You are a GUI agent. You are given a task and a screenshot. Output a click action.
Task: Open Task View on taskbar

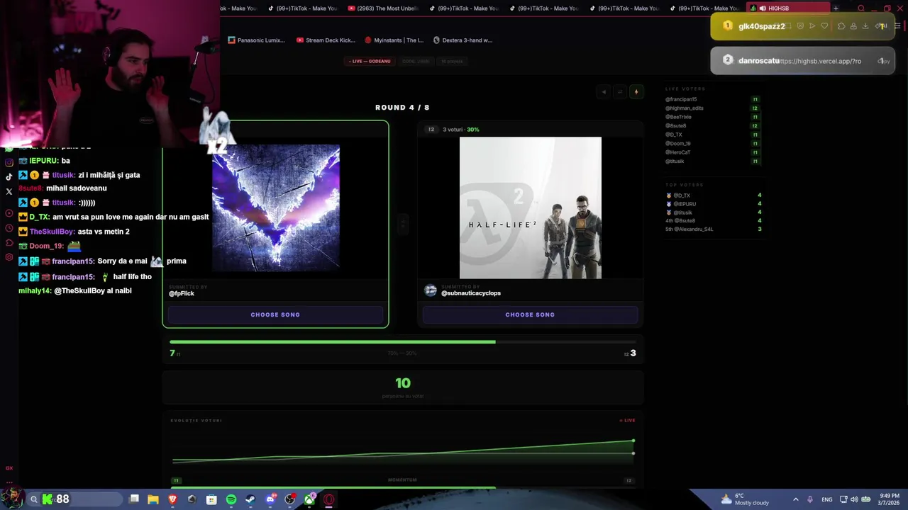[x=134, y=499]
